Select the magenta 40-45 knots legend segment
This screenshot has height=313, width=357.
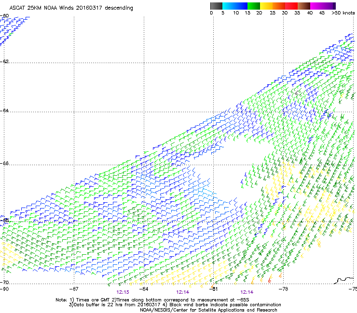316,6
